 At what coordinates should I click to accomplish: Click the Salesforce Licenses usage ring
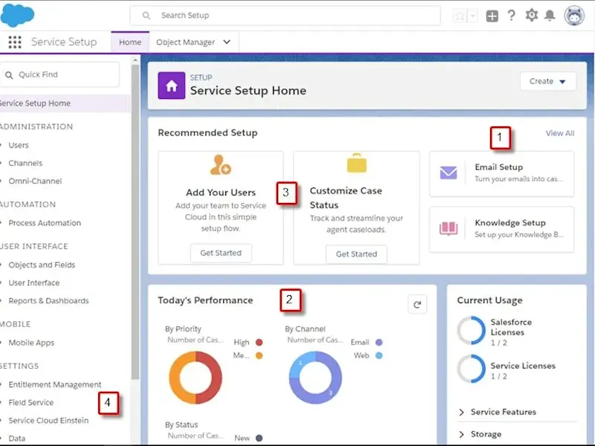471,330
